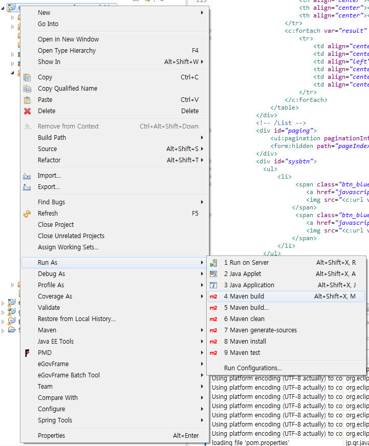369x446 pixels.
Task: Click the <div id="paging"> code line
Action: 286,131
